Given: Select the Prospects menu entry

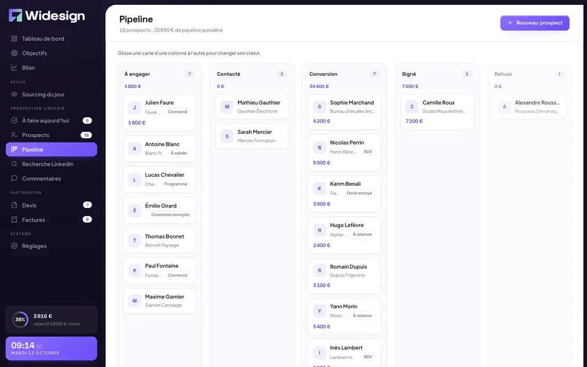Looking at the screenshot, I should 51,135.
